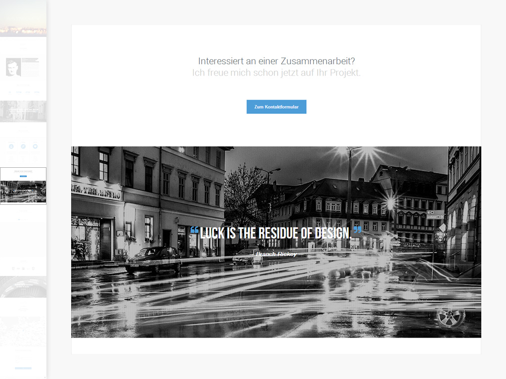The height and width of the screenshot is (379, 506).
Task: Click the heading 'Interessiert an einer Zusammenarbeit?'
Action: [276, 61]
